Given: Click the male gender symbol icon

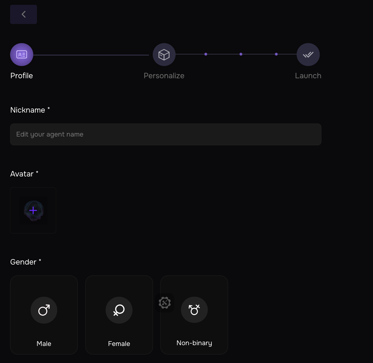Looking at the screenshot, I should tap(44, 310).
